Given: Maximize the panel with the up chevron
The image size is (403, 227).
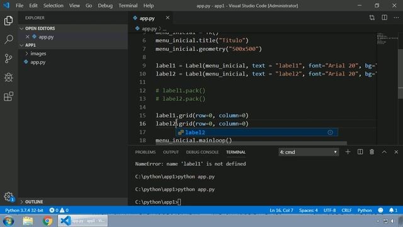Looking at the screenshot, I should coord(384,152).
